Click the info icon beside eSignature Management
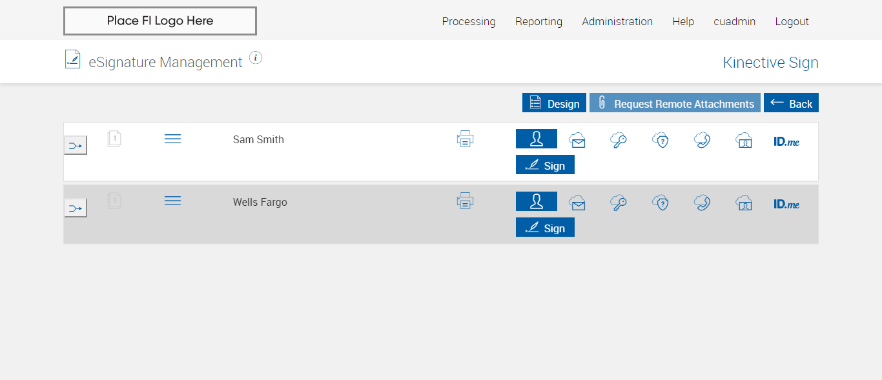The height and width of the screenshot is (380, 882). 256,58
